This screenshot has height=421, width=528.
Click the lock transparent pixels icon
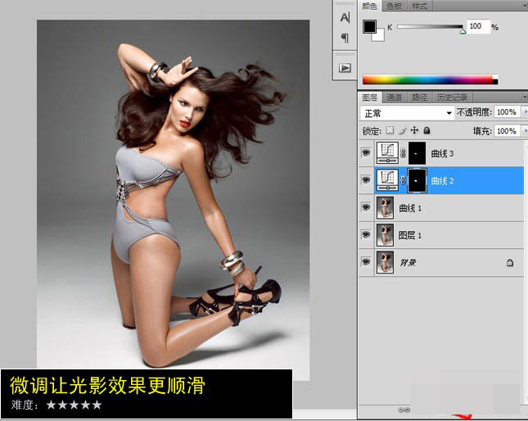[x=390, y=130]
